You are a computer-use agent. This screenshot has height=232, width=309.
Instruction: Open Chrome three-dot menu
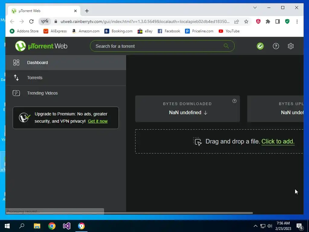coord(297,21)
